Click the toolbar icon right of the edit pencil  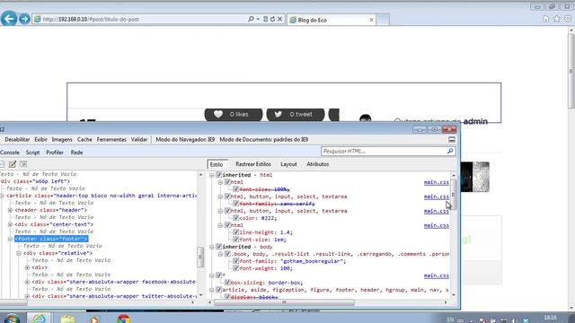click(23, 164)
